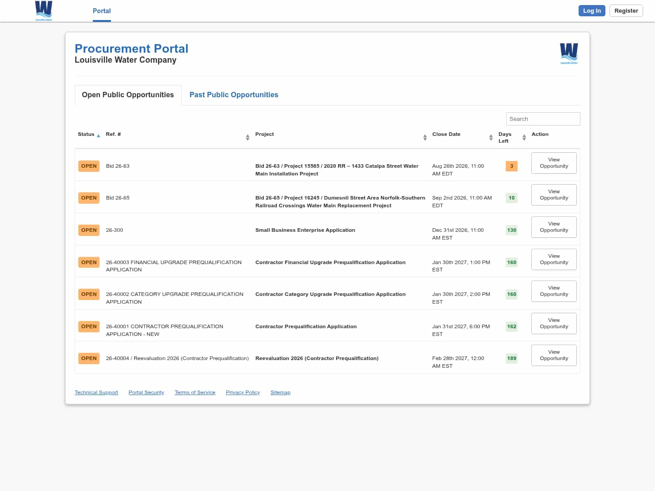Click the days-left badge showing 10
Viewport: 655px width, 491px height.
tap(512, 198)
